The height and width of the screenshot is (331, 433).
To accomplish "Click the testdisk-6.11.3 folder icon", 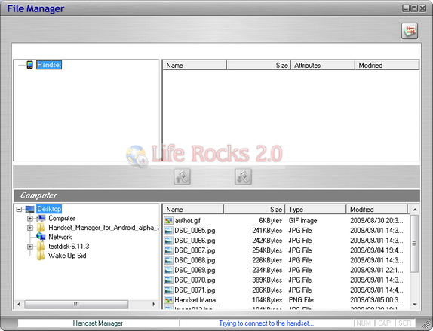I will point(41,247).
